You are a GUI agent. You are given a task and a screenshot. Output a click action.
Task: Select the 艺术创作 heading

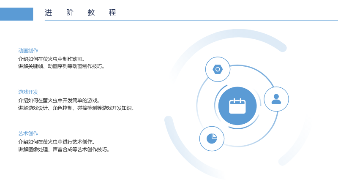[x=28, y=133]
